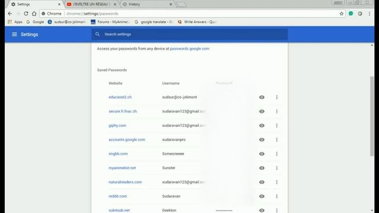Image resolution: width=379 pixels, height=213 pixels.
Task: Reveal the naturalreaders.com password
Action: coord(262,182)
